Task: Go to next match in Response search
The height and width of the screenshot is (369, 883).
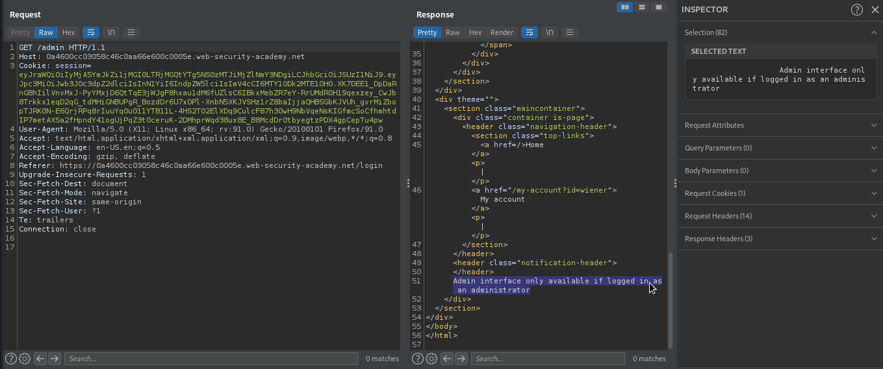Action: point(461,359)
